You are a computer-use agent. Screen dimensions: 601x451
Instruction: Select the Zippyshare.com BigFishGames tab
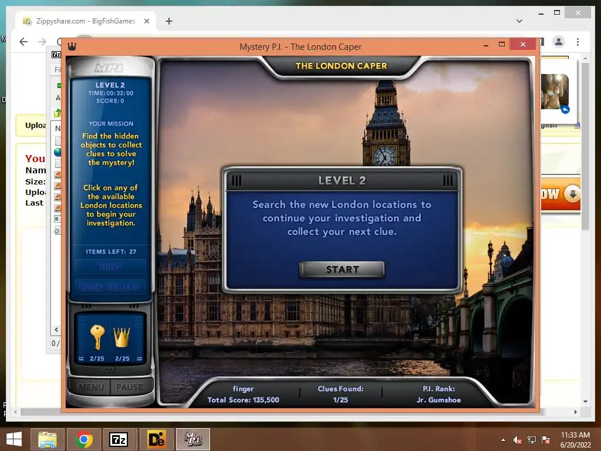click(85, 21)
